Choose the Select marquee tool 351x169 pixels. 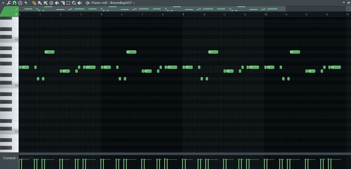tap(69, 3)
